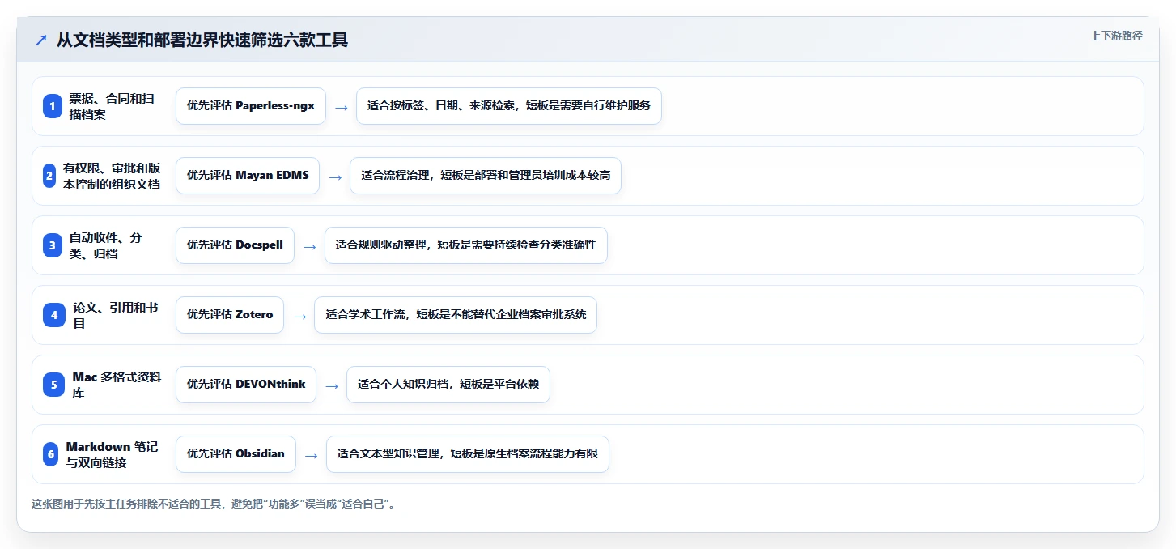Screen dimensions: 1176x549
Task: Click 适合文本型知识管理 description box
Action: click(x=468, y=454)
